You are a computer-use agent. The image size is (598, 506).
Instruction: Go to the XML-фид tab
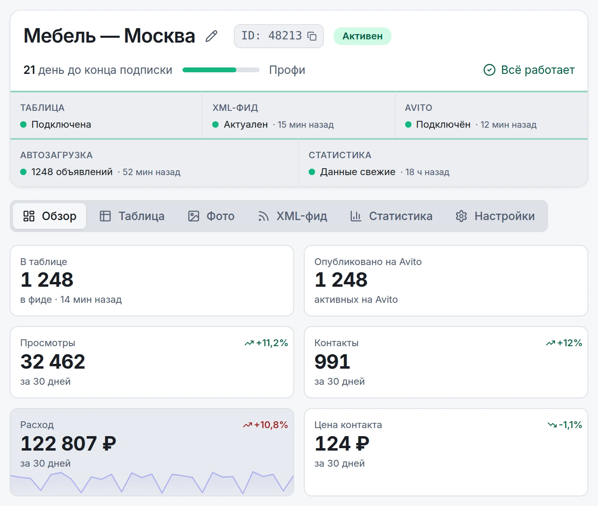292,216
